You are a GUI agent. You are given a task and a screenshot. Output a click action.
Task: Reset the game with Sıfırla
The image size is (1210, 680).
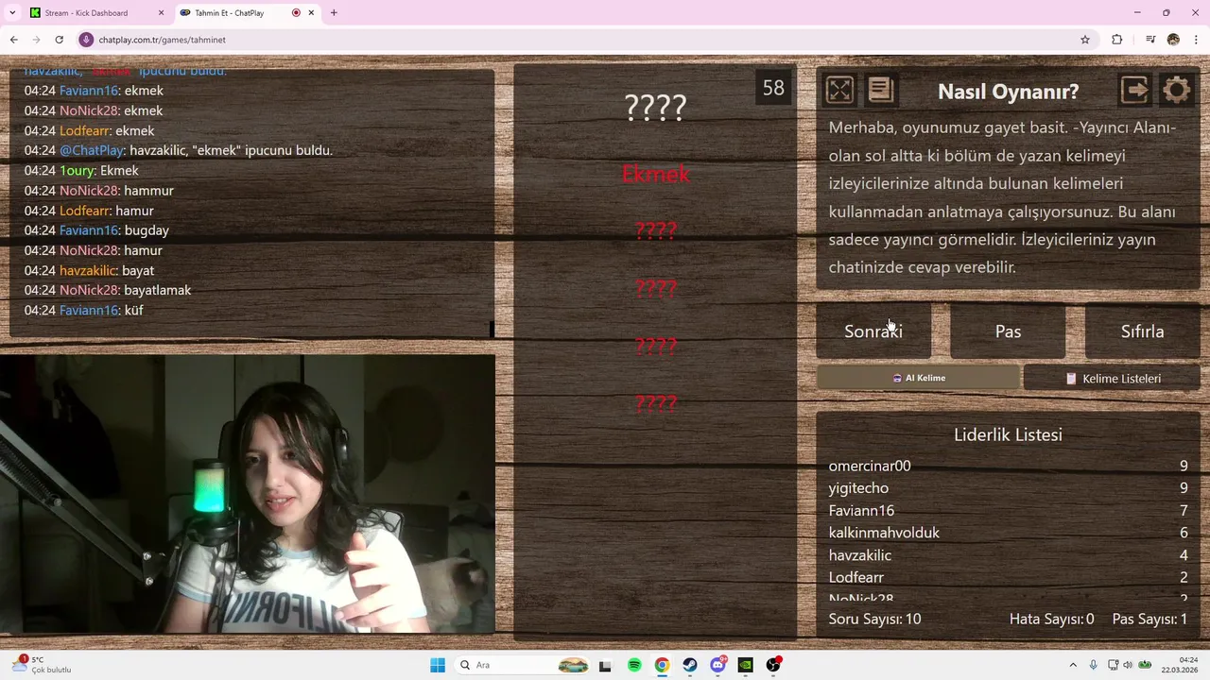point(1142,331)
